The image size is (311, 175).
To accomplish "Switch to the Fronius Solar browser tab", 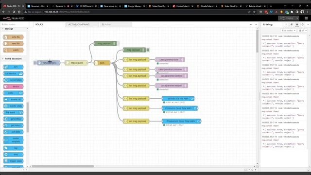I will [183, 6].
